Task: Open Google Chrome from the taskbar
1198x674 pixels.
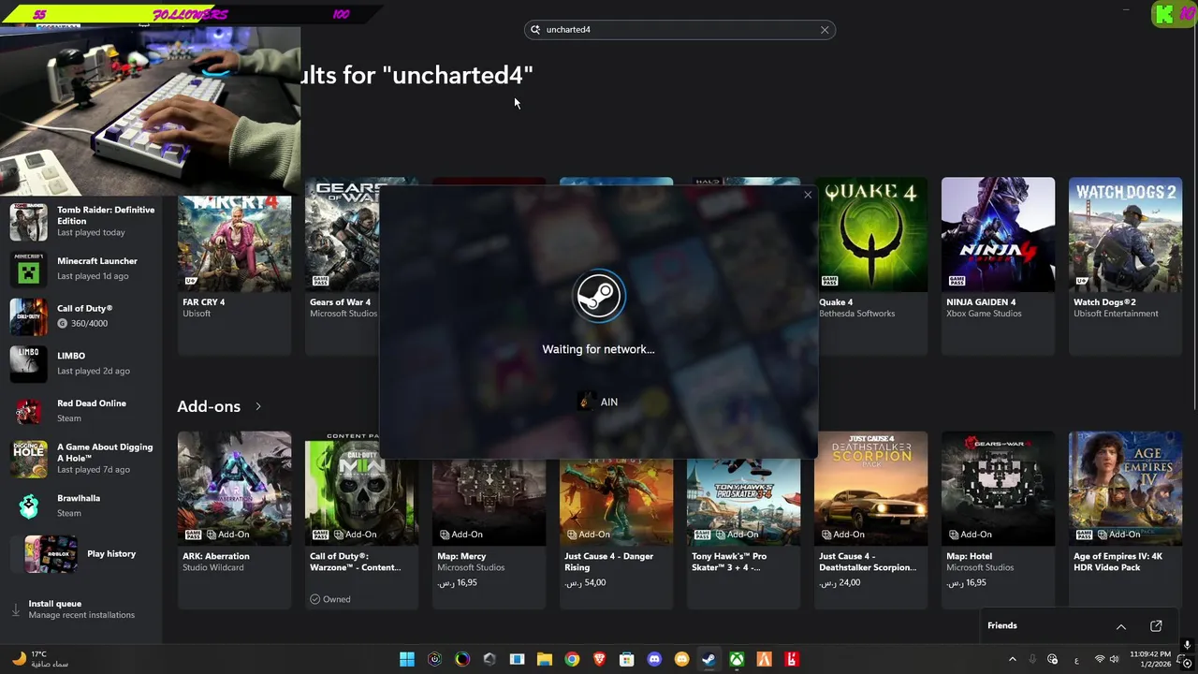Action: pyautogui.click(x=572, y=659)
